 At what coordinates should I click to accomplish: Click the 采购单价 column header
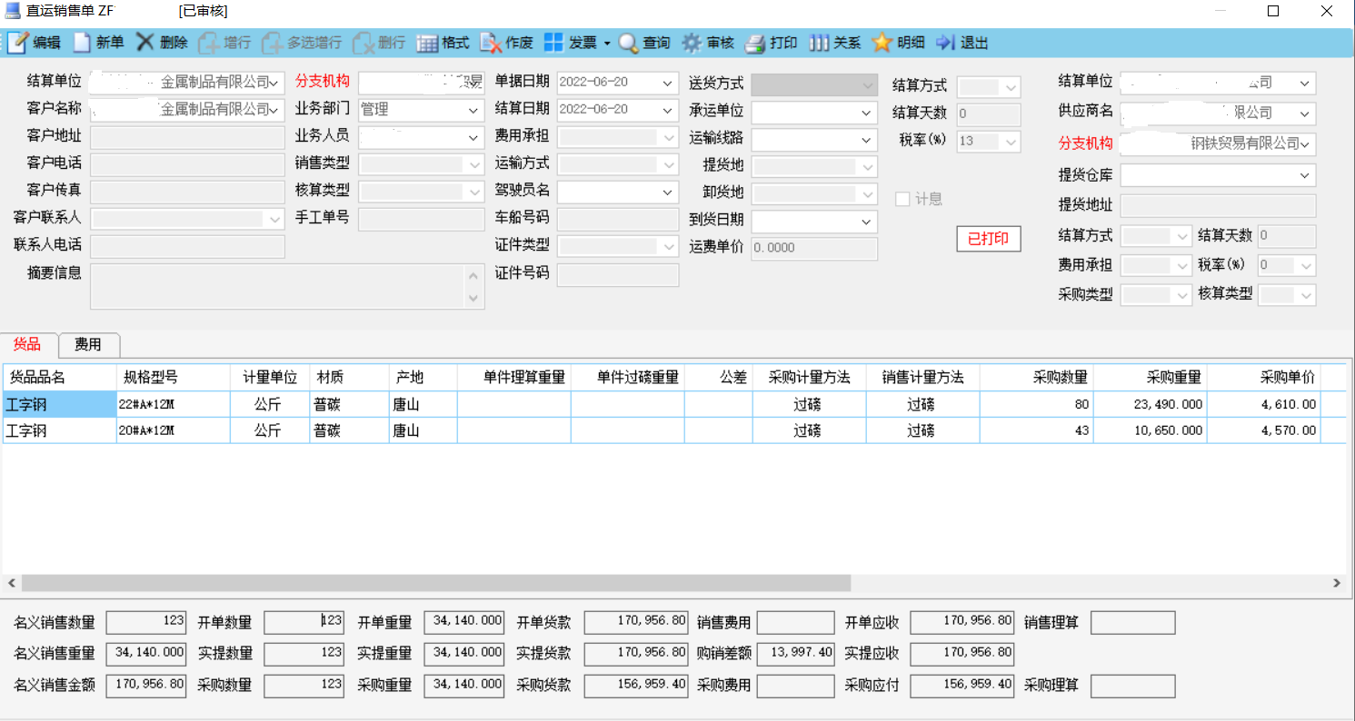[x=1264, y=378]
